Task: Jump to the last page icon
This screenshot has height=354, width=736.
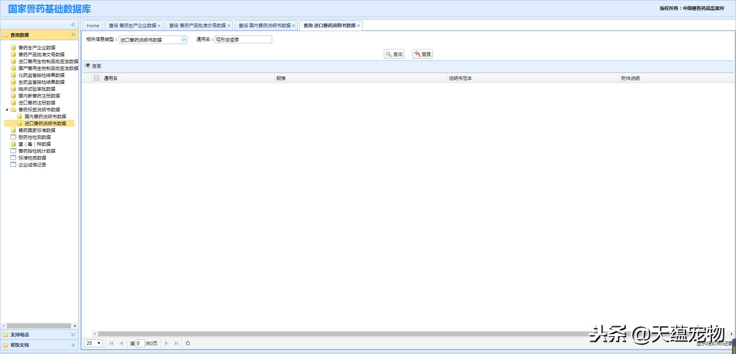Action: [176, 343]
